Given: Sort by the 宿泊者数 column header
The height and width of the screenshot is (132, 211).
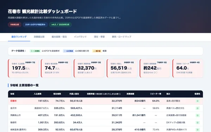Looking at the screenshot, I should (x=57, y=94).
